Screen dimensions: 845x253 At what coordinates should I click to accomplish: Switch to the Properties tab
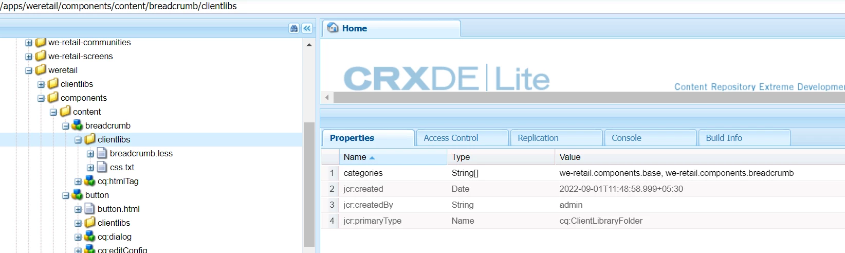pyautogui.click(x=369, y=138)
